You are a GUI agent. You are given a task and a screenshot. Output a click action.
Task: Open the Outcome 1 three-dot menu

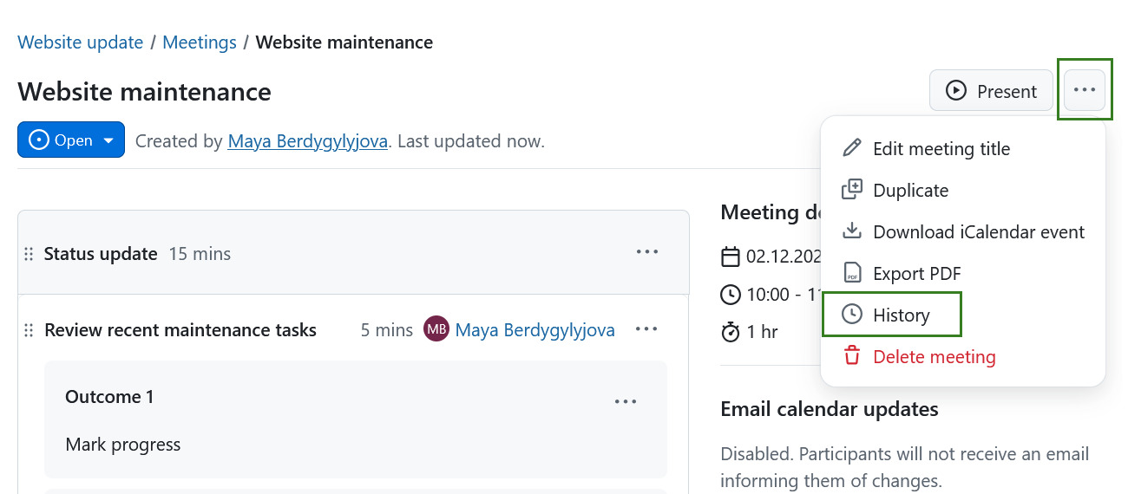pos(626,401)
